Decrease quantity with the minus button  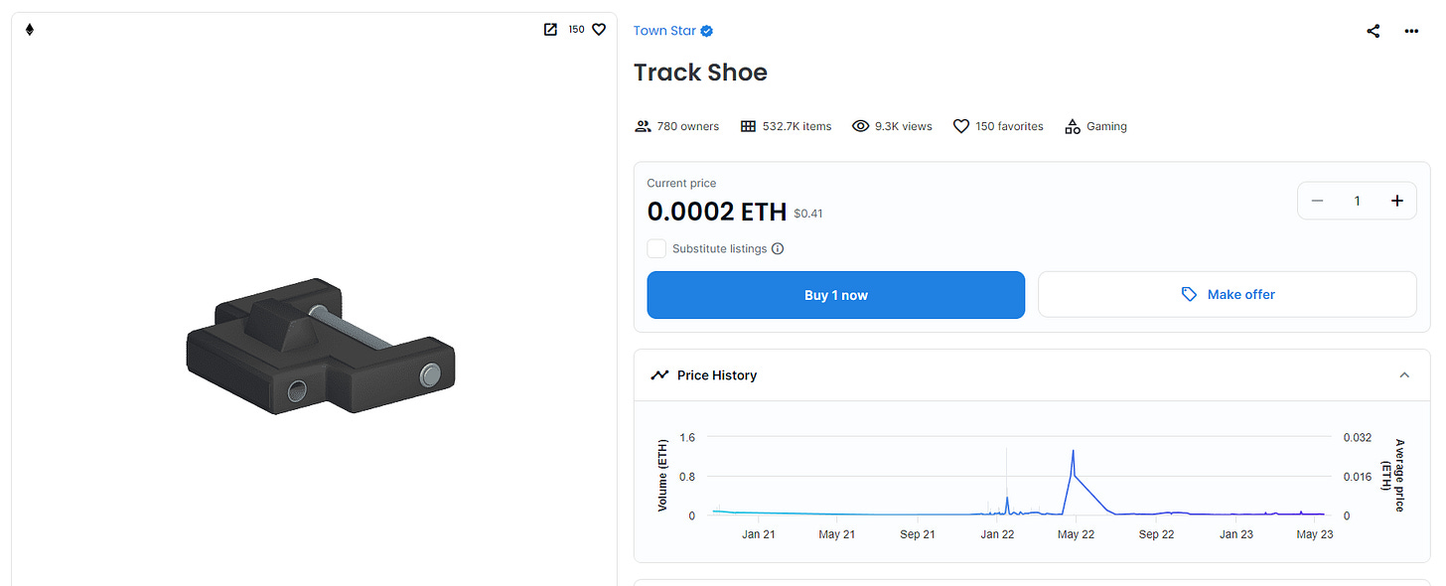coord(1317,201)
